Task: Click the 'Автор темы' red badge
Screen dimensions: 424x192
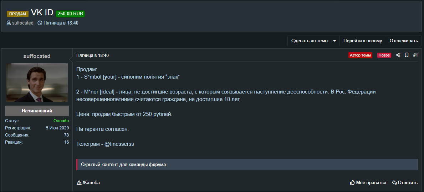Action: [x=361, y=55]
